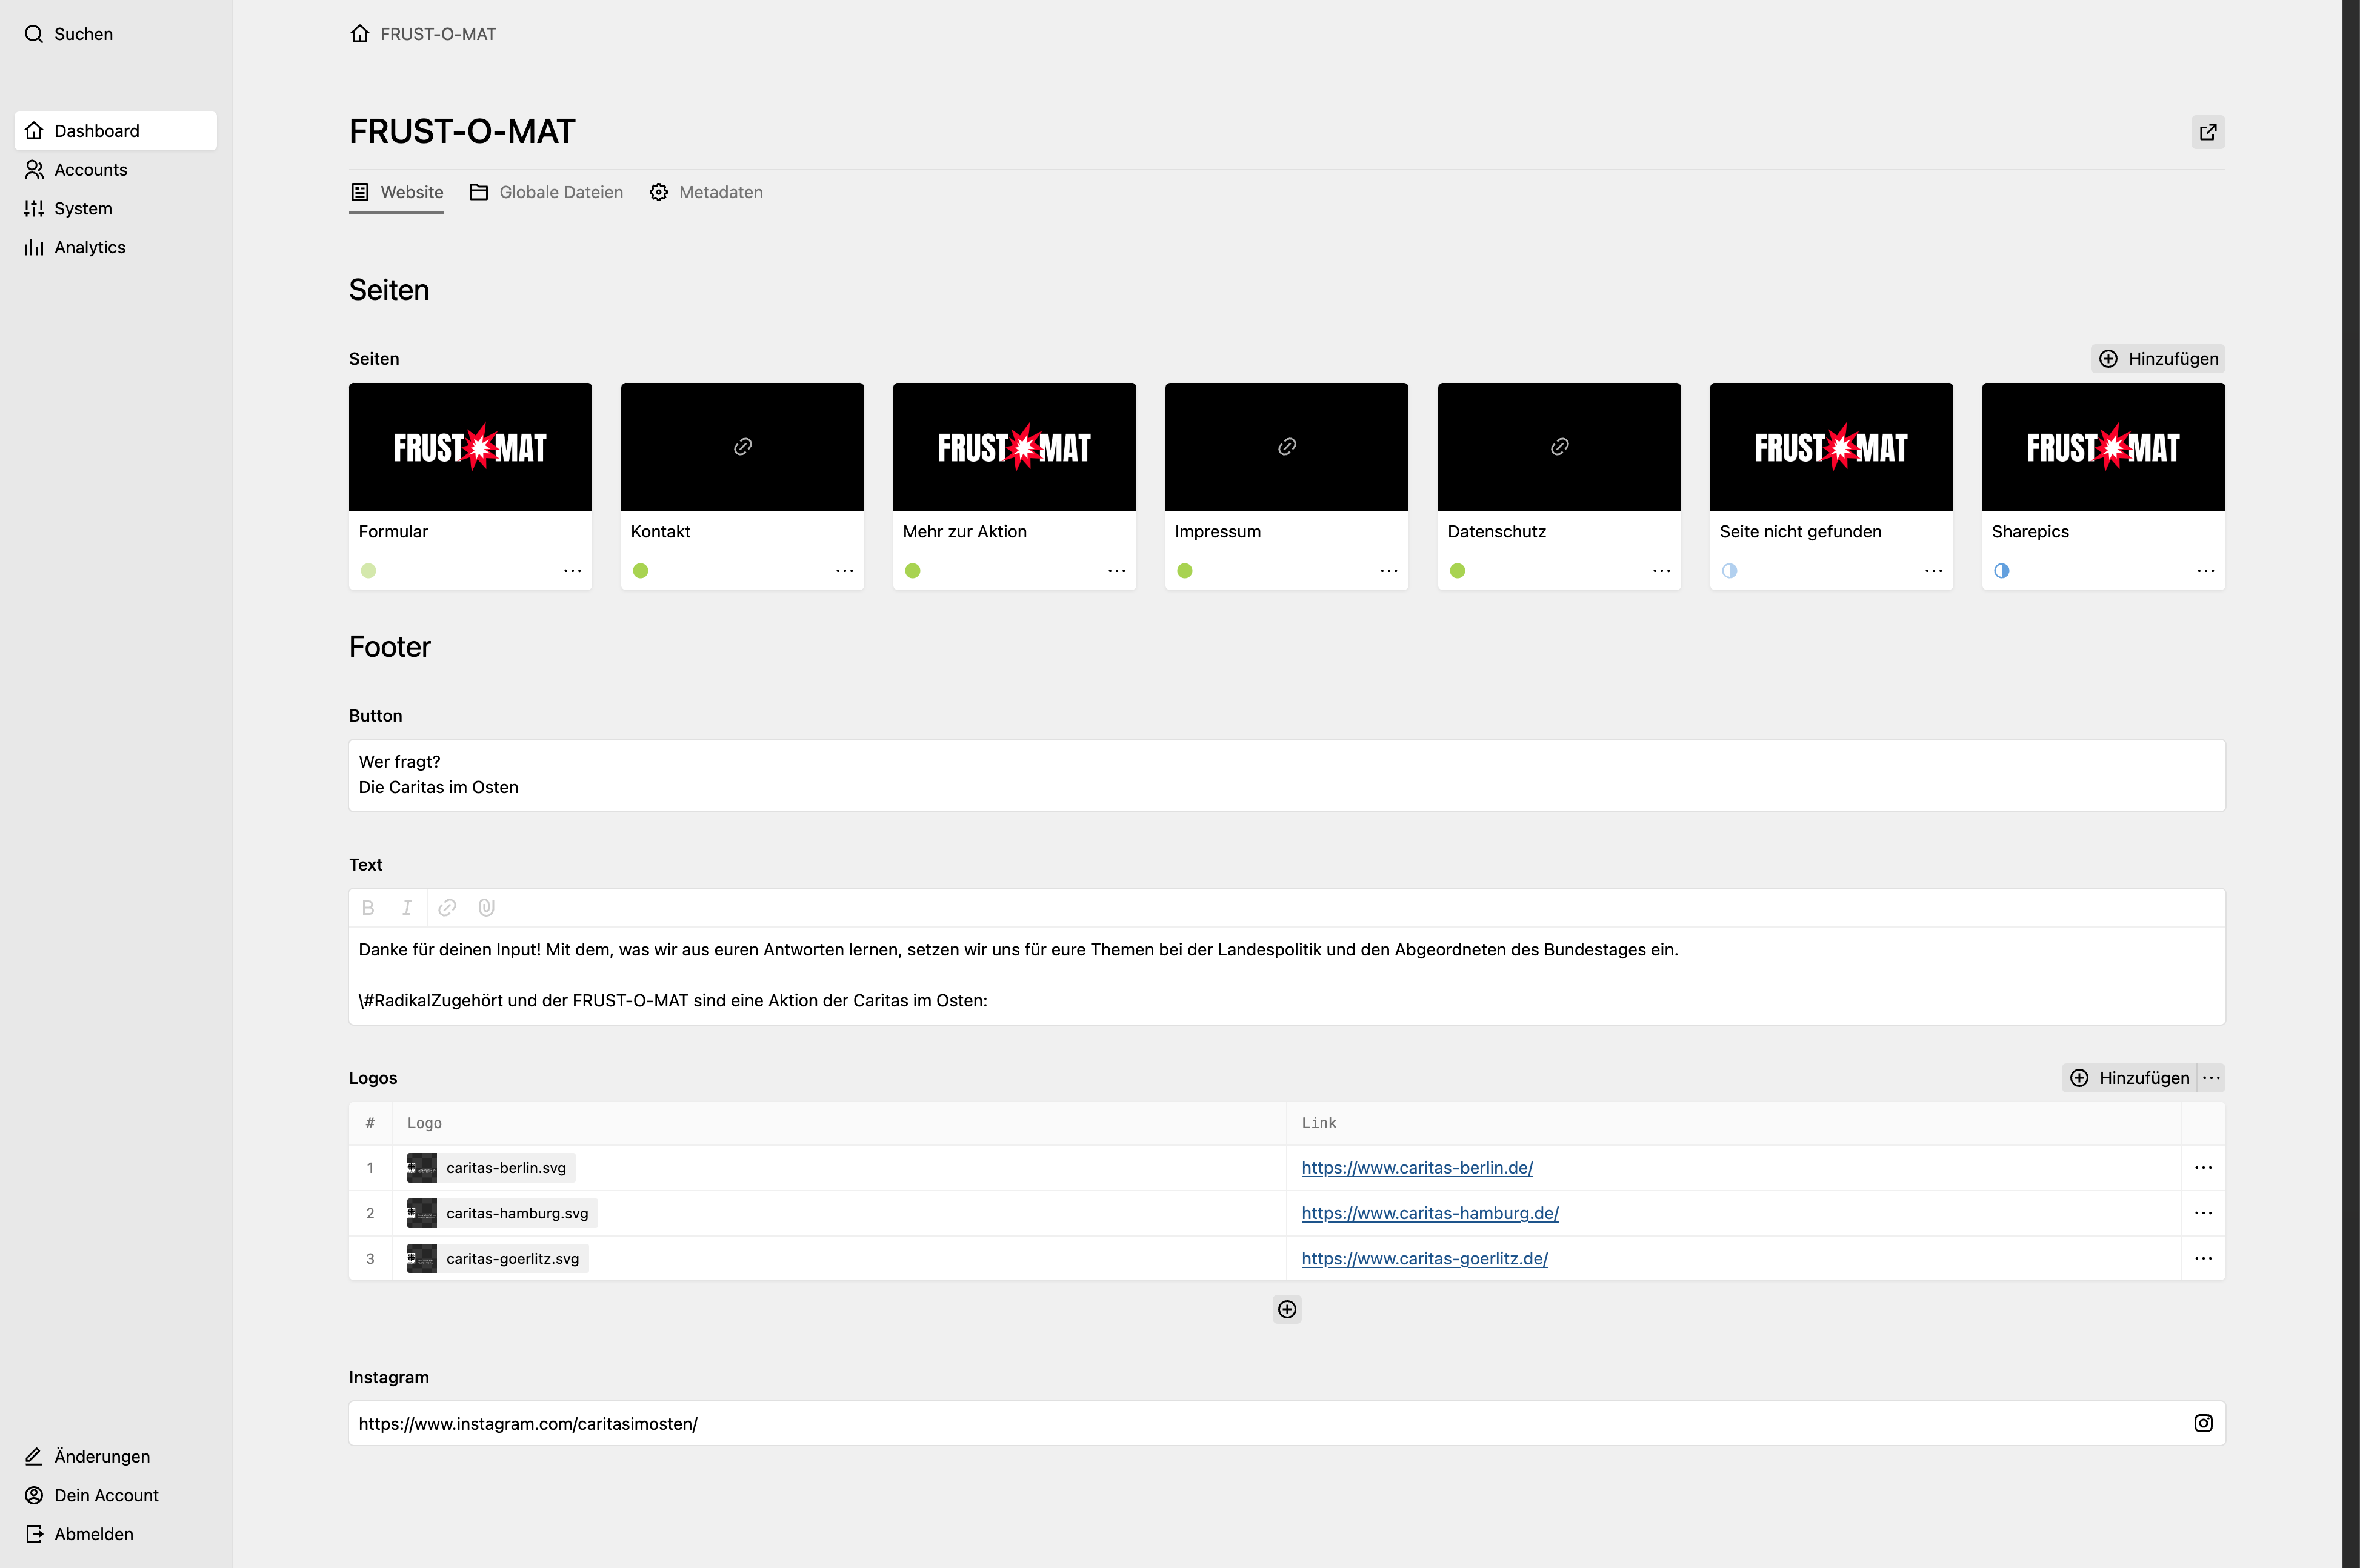The width and height of the screenshot is (2360, 1568).
Task: Open options menu for Kontakt page
Action: pyautogui.click(x=845, y=571)
